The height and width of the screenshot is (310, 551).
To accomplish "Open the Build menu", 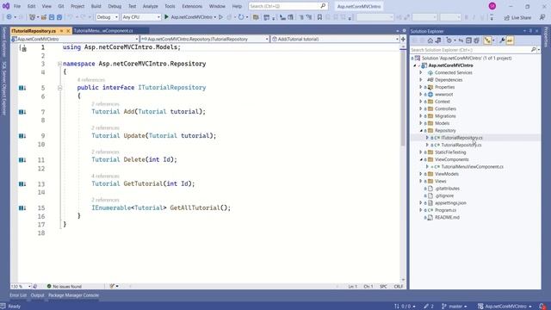I will tap(96, 6).
